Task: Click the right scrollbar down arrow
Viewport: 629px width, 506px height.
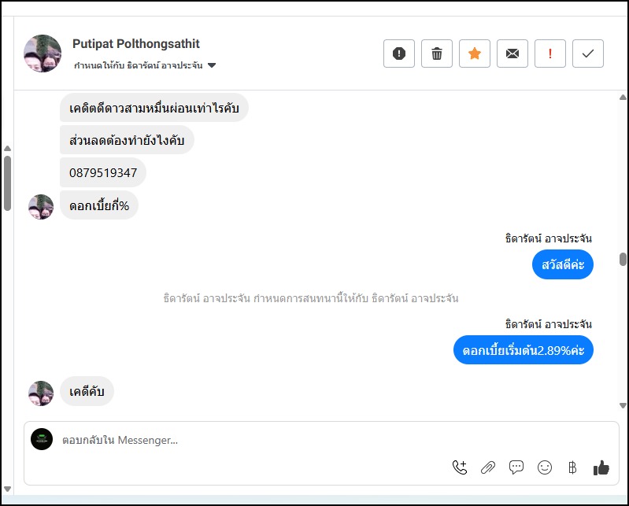Action: click(623, 405)
